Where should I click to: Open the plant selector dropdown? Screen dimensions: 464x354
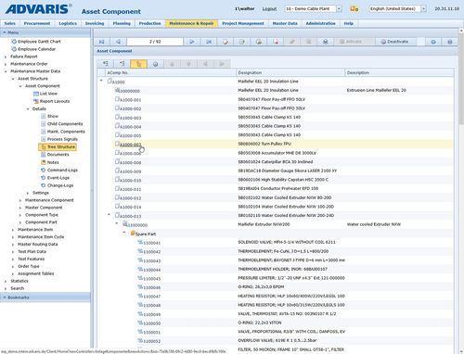pos(339,8)
